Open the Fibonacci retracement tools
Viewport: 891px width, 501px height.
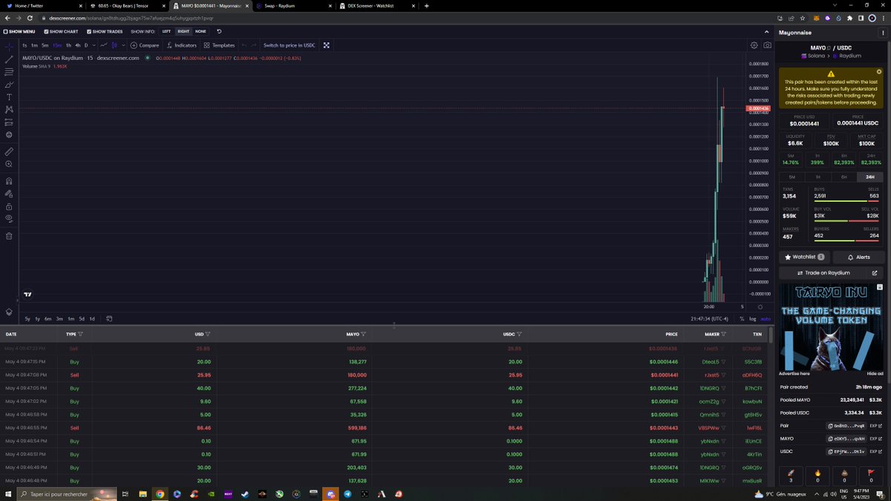click(x=9, y=72)
